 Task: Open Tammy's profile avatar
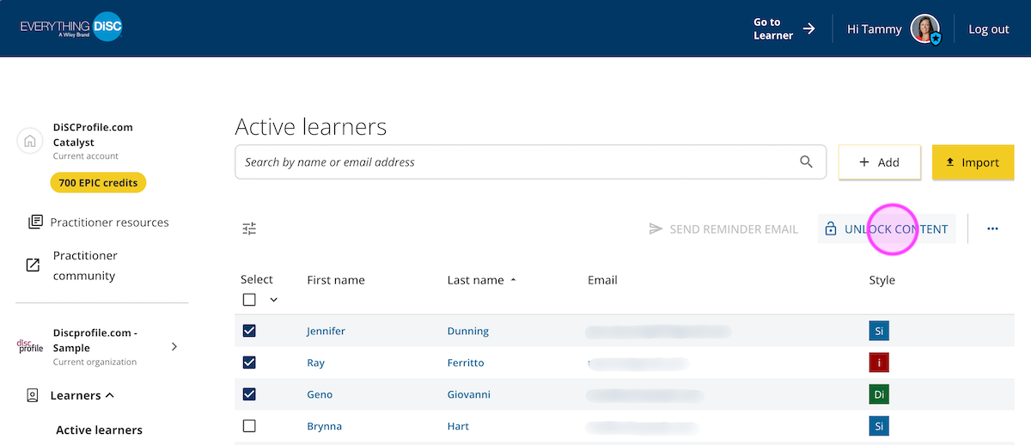coord(926,29)
